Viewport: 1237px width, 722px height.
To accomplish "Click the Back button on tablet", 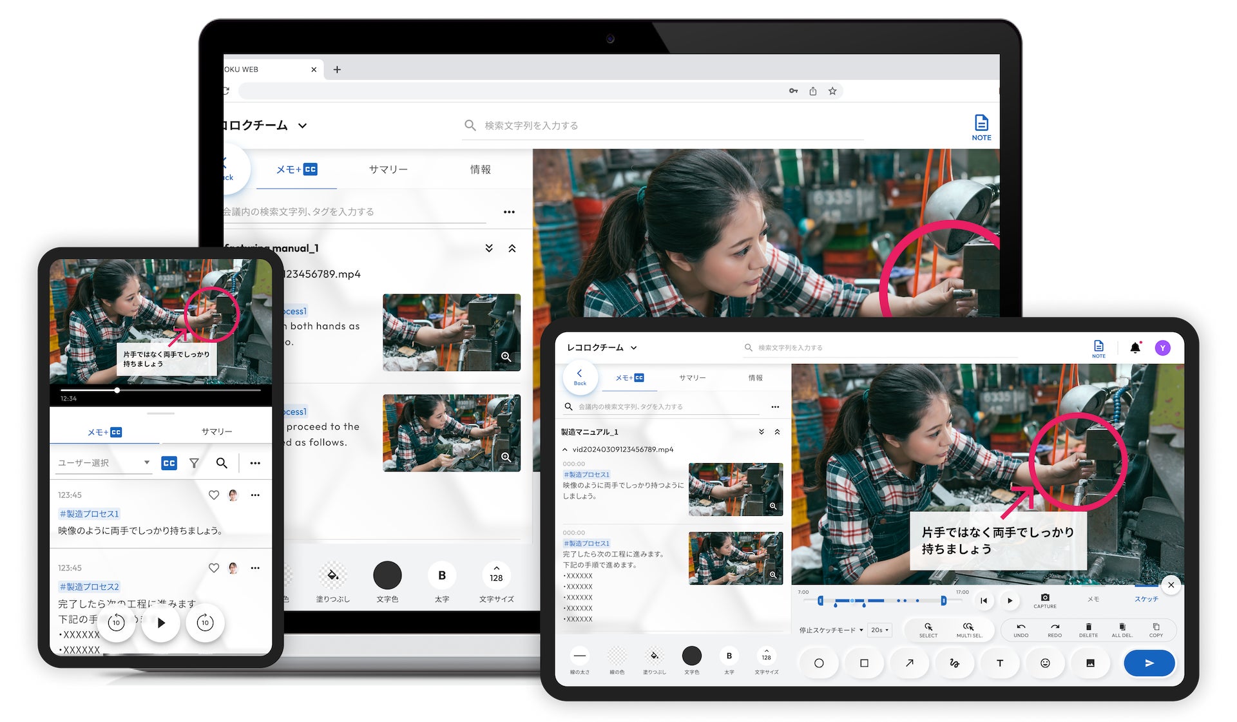I will [x=580, y=377].
